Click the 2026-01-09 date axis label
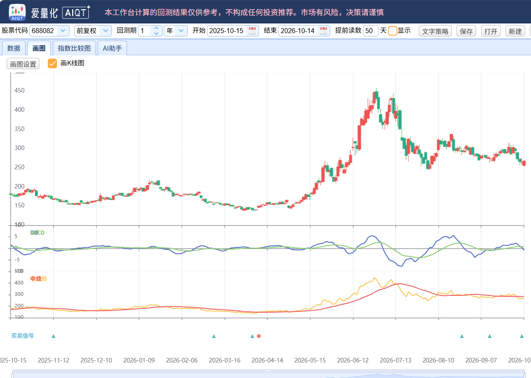Screen dimensions: 531x378 (x=139, y=360)
